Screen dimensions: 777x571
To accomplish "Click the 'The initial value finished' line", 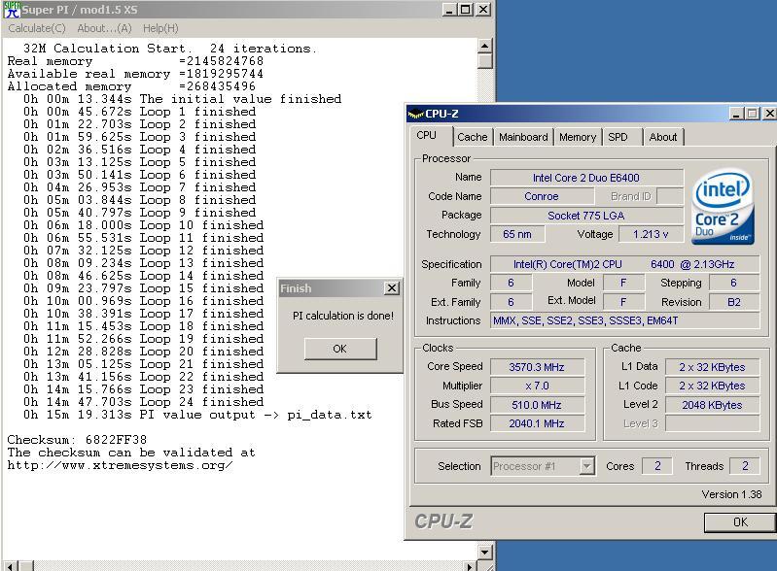I will pyautogui.click(x=183, y=99).
